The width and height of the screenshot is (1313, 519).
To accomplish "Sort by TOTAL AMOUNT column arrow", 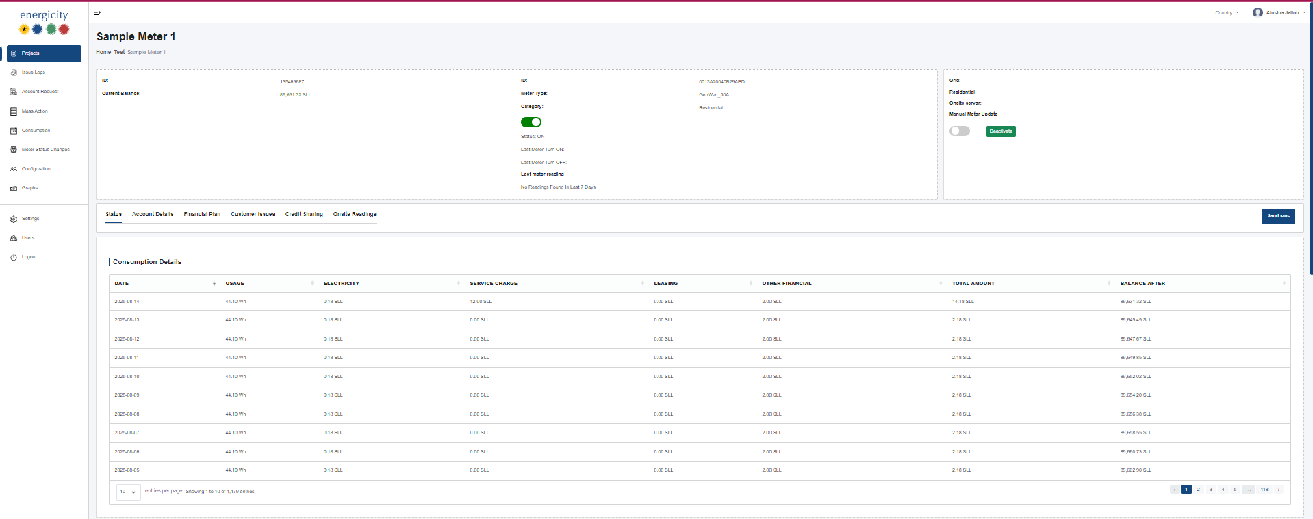I will (1109, 284).
